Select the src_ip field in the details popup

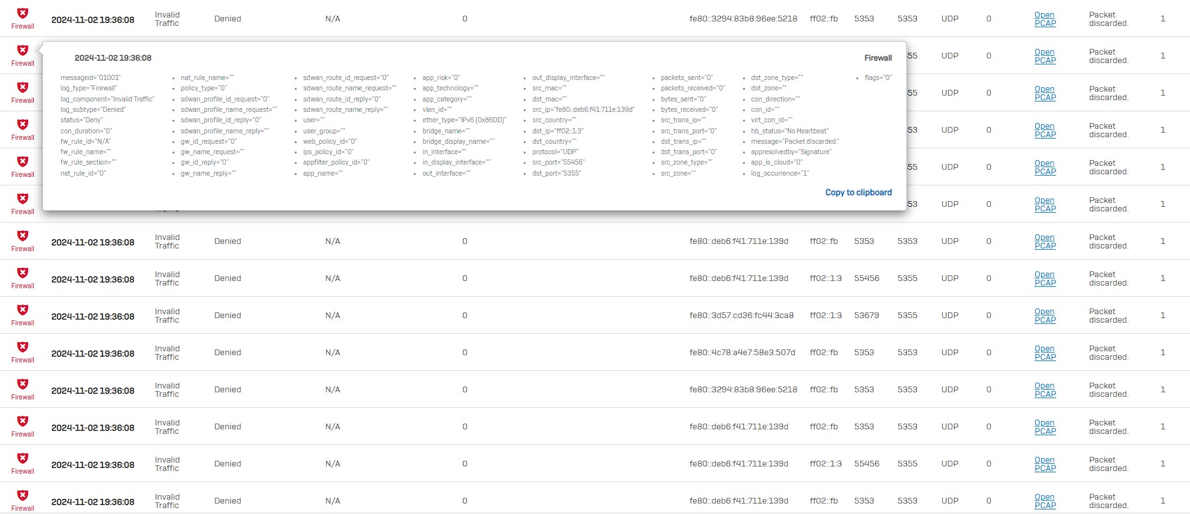point(583,109)
